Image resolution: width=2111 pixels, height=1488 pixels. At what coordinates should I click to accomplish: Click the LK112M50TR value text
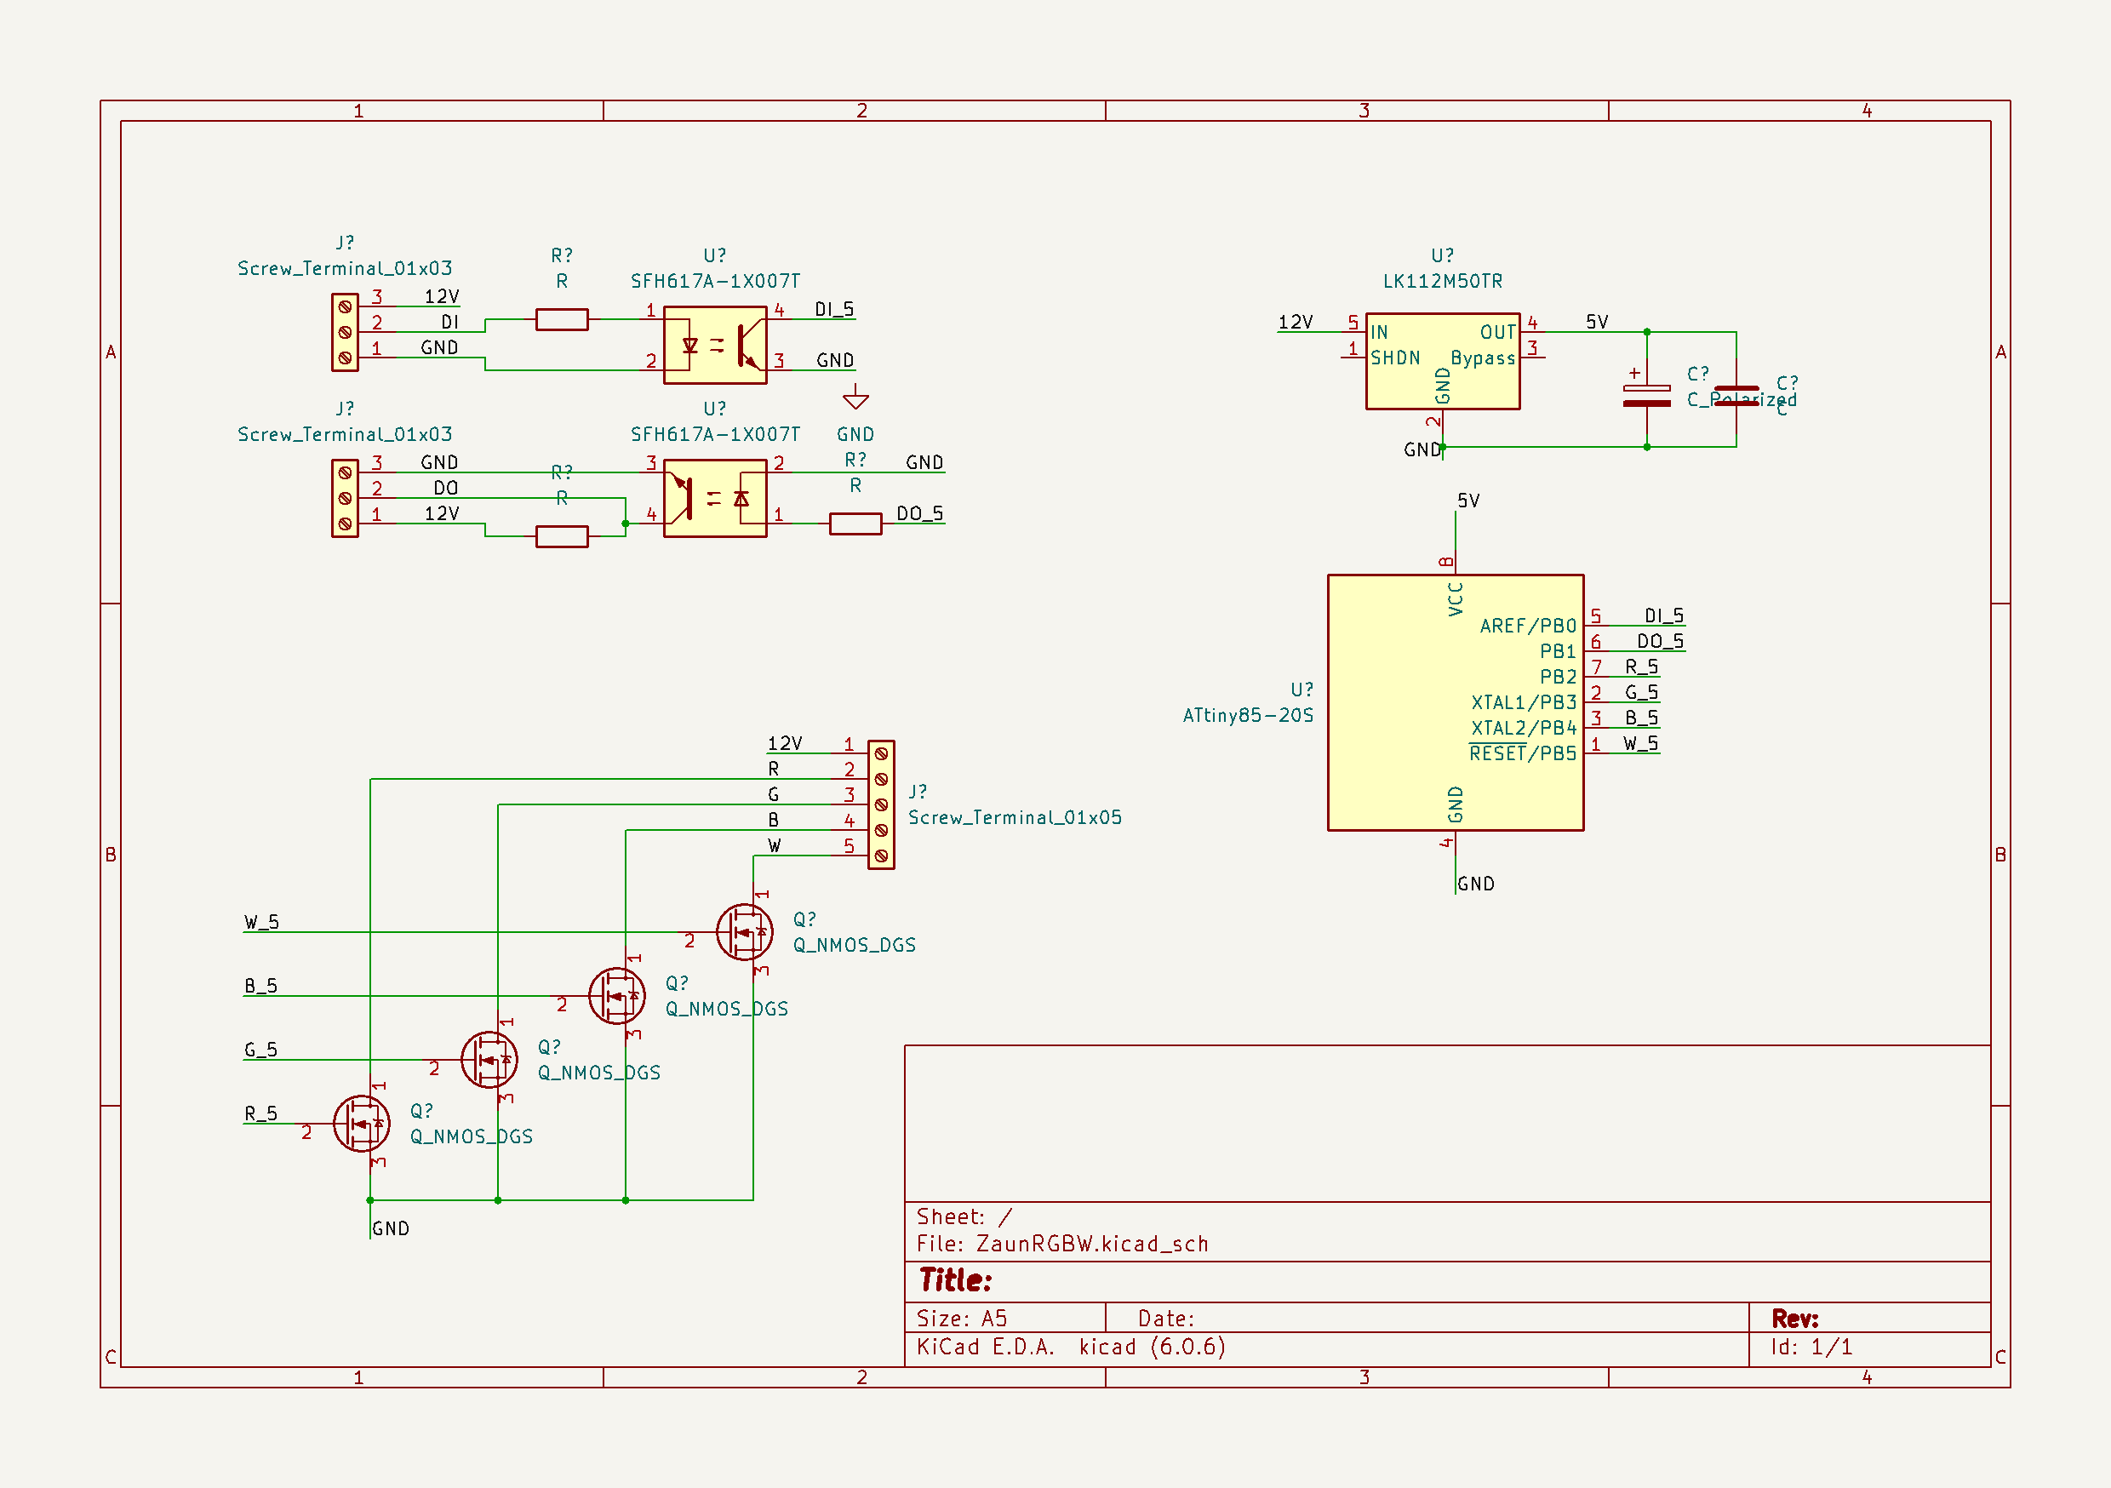click(1443, 281)
